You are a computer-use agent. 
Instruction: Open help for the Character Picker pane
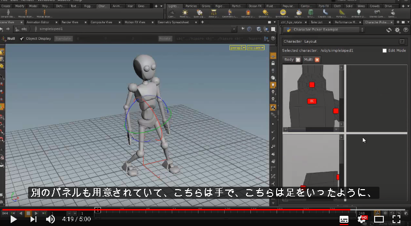(406, 30)
